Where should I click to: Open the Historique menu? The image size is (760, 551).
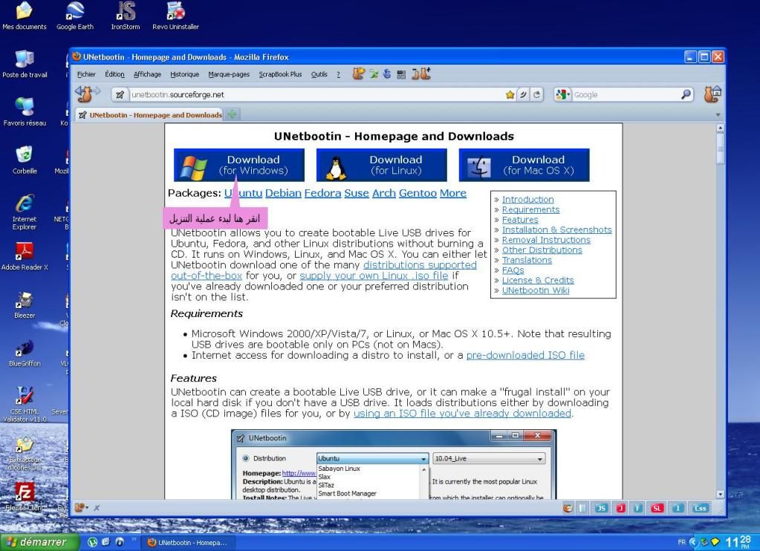point(185,74)
